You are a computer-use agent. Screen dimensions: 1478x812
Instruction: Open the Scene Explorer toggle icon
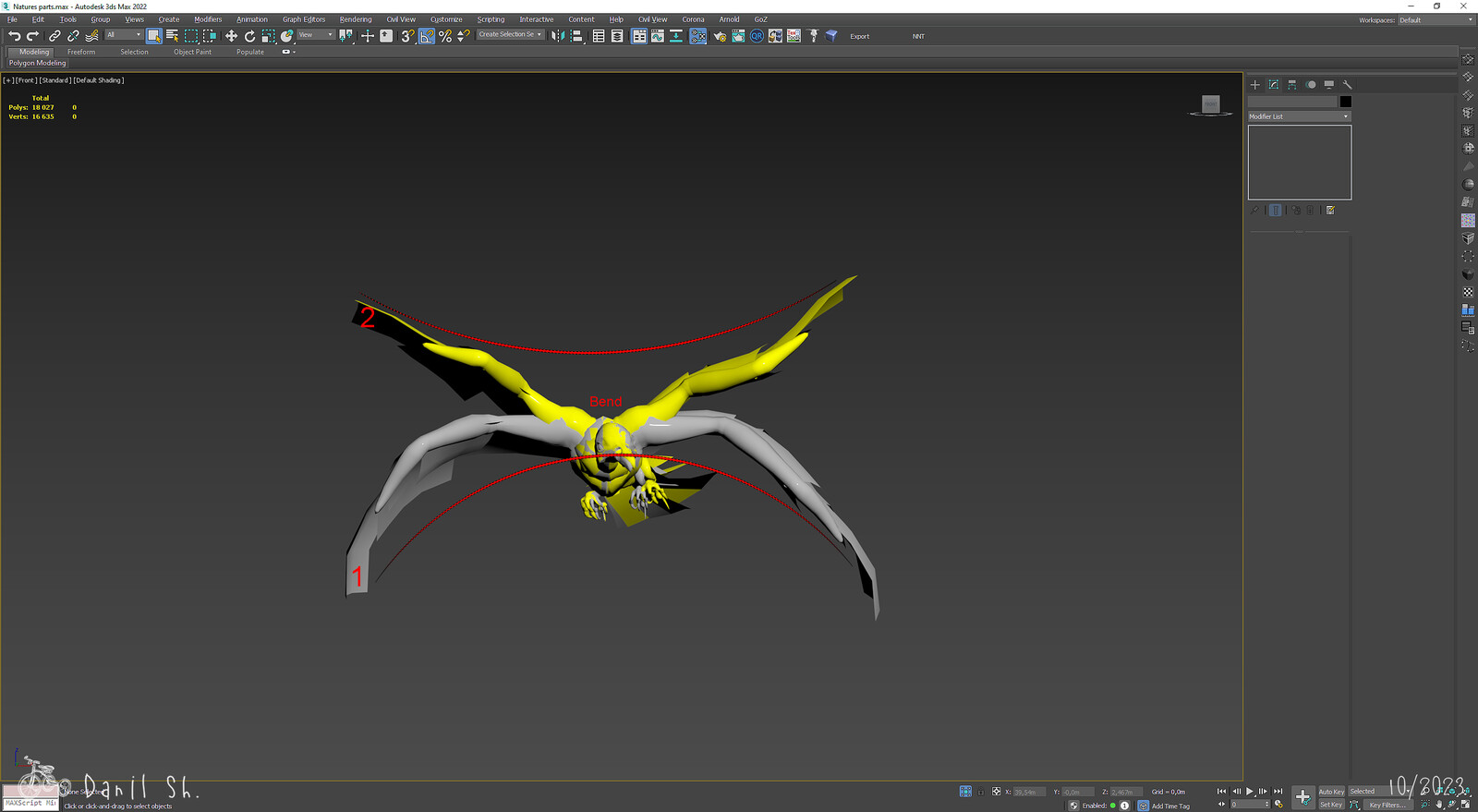(x=599, y=36)
